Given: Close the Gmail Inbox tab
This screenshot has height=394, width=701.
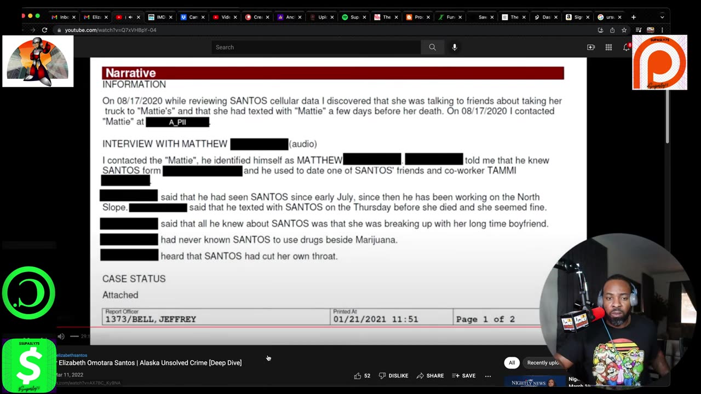Looking at the screenshot, I should (74, 17).
